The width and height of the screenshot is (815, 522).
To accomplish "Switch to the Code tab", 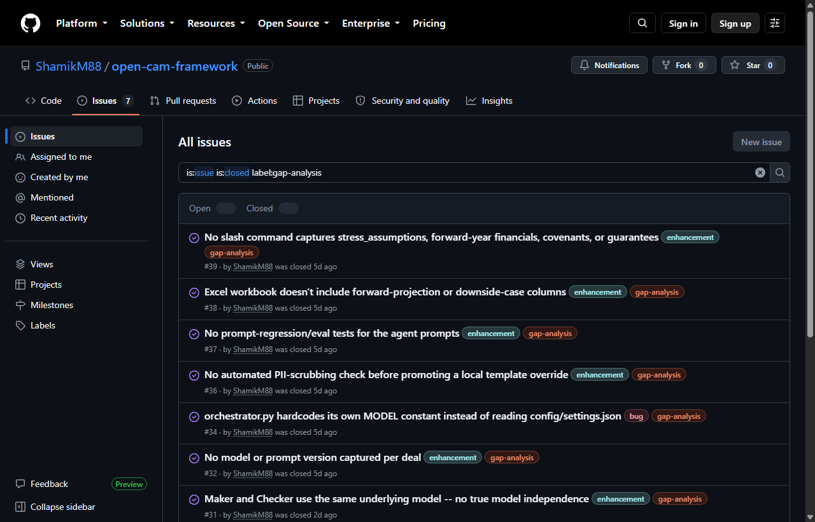I will [43, 101].
